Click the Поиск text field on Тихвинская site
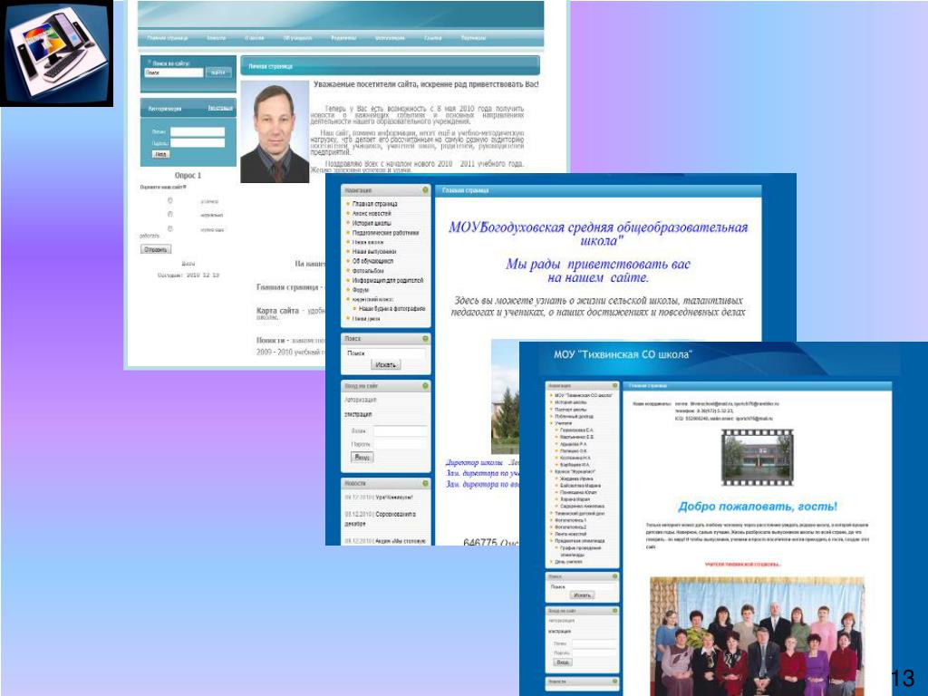This screenshot has width=928, height=696. coord(583,586)
